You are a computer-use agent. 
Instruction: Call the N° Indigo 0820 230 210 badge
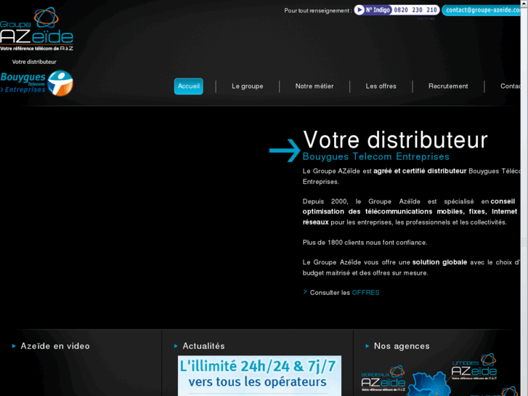click(x=397, y=10)
